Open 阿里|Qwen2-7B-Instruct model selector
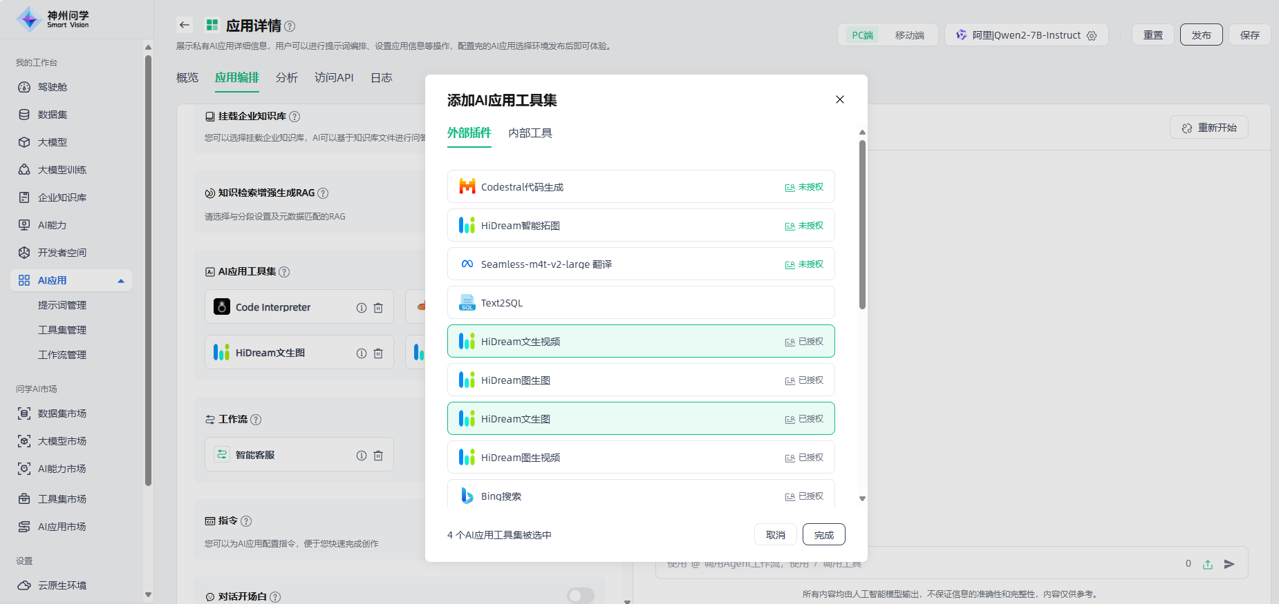 point(1027,35)
